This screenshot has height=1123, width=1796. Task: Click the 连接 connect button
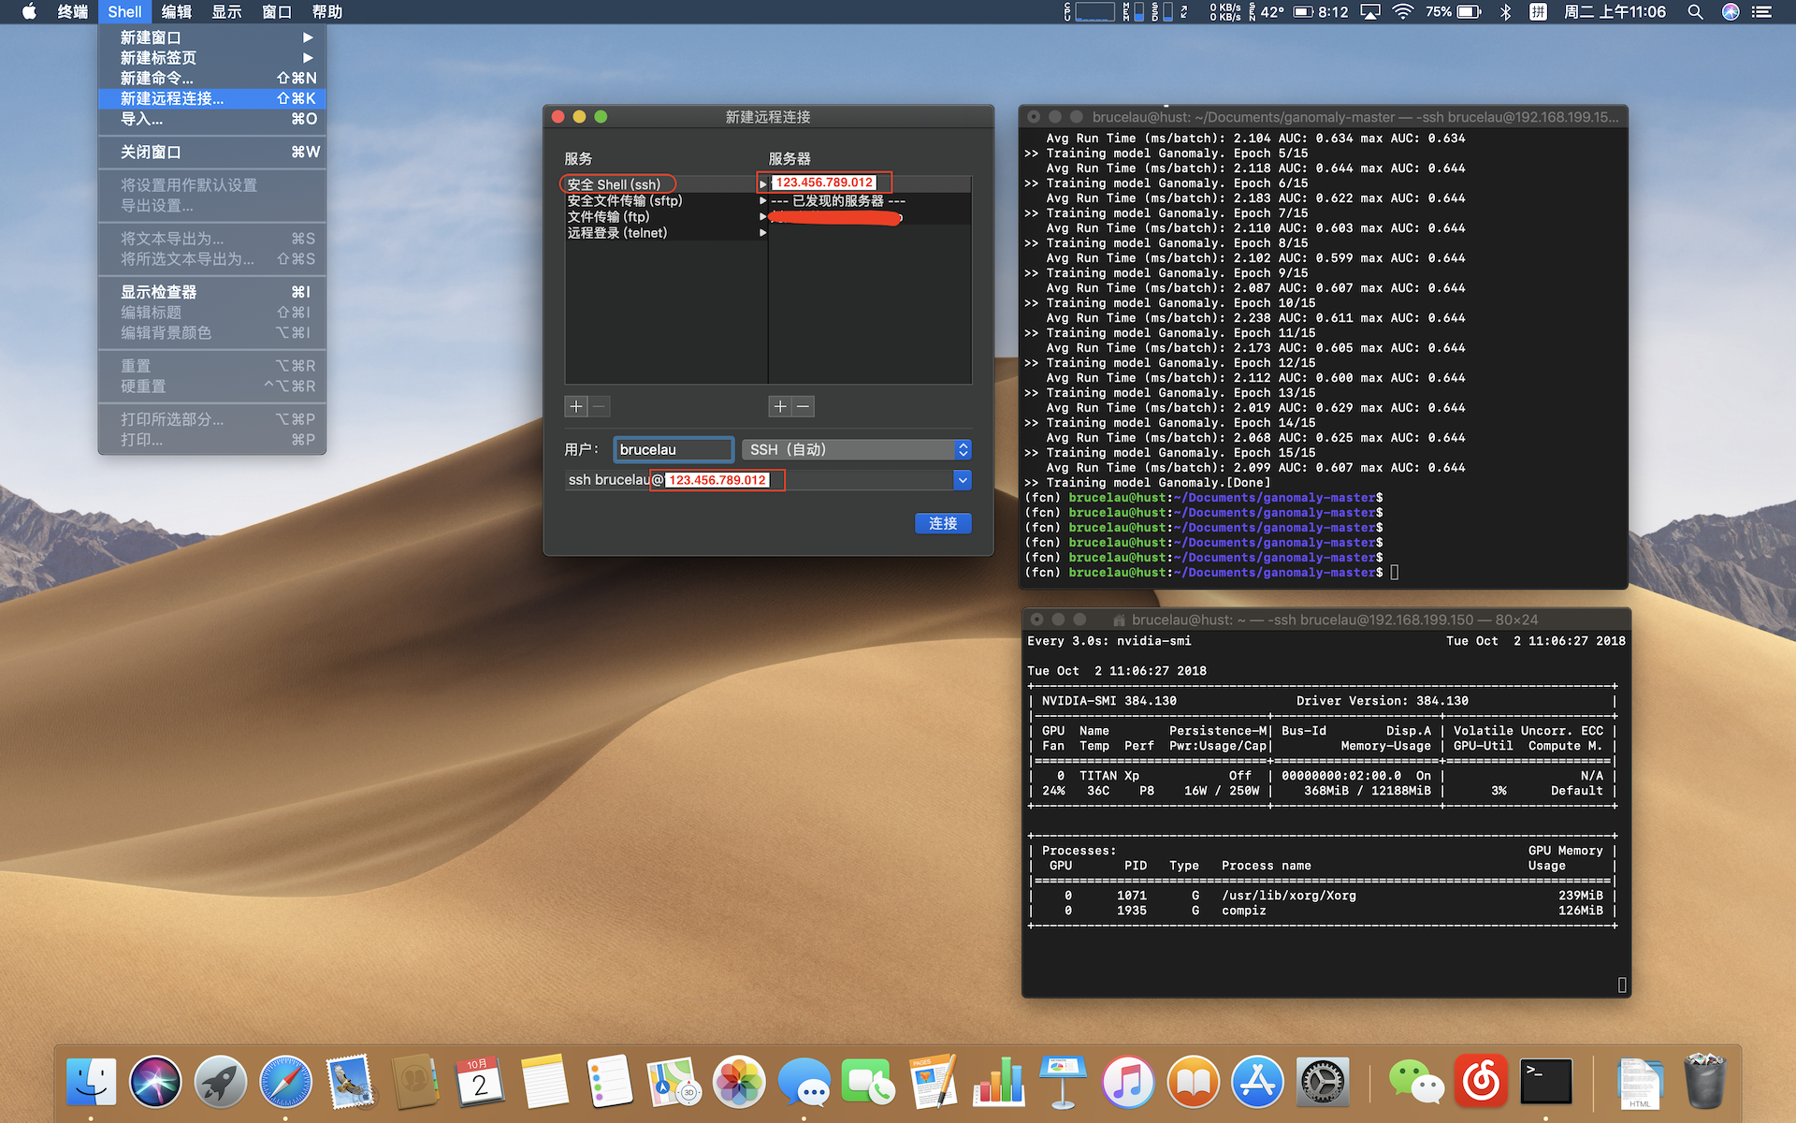(x=943, y=523)
